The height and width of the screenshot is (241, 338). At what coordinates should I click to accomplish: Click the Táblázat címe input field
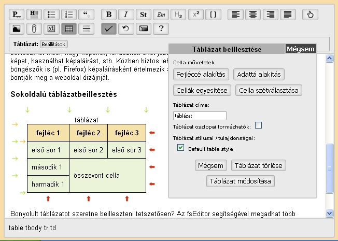200,116
